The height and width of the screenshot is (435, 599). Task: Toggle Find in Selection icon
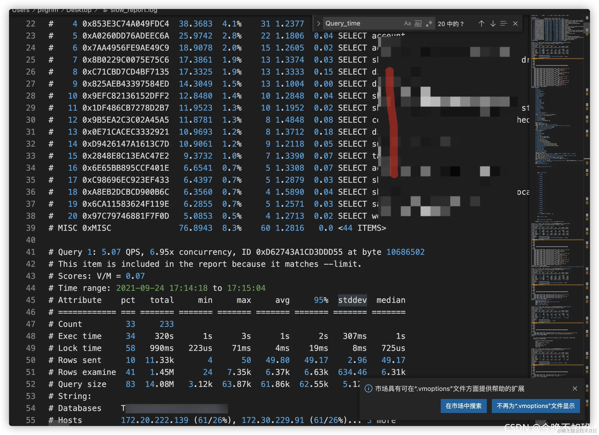pos(504,24)
